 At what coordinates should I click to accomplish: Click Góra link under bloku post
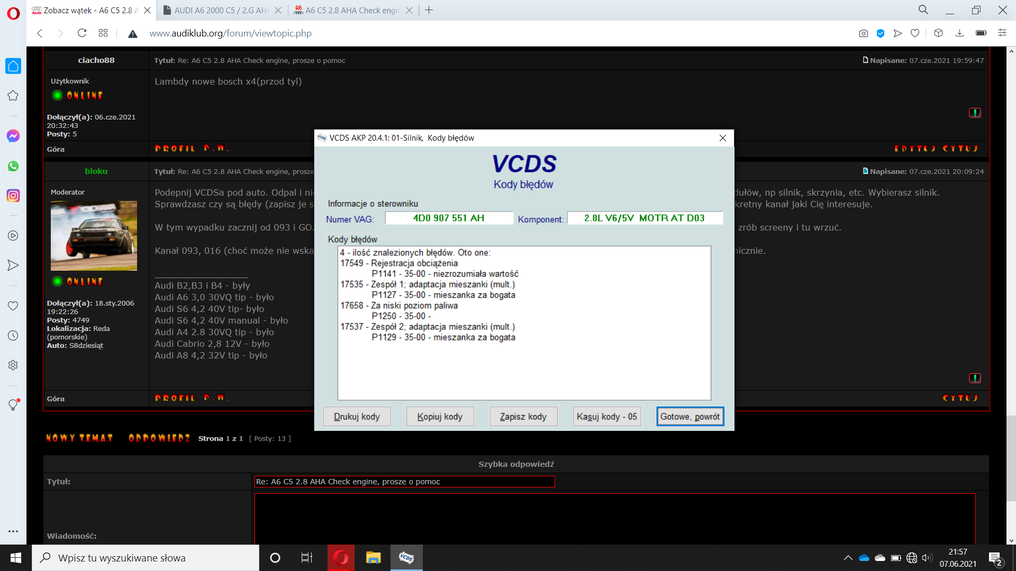tap(56, 399)
